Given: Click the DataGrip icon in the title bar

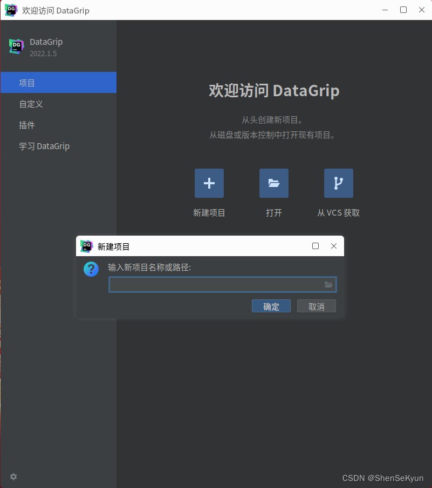Looking at the screenshot, I should [x=11, y=10].
